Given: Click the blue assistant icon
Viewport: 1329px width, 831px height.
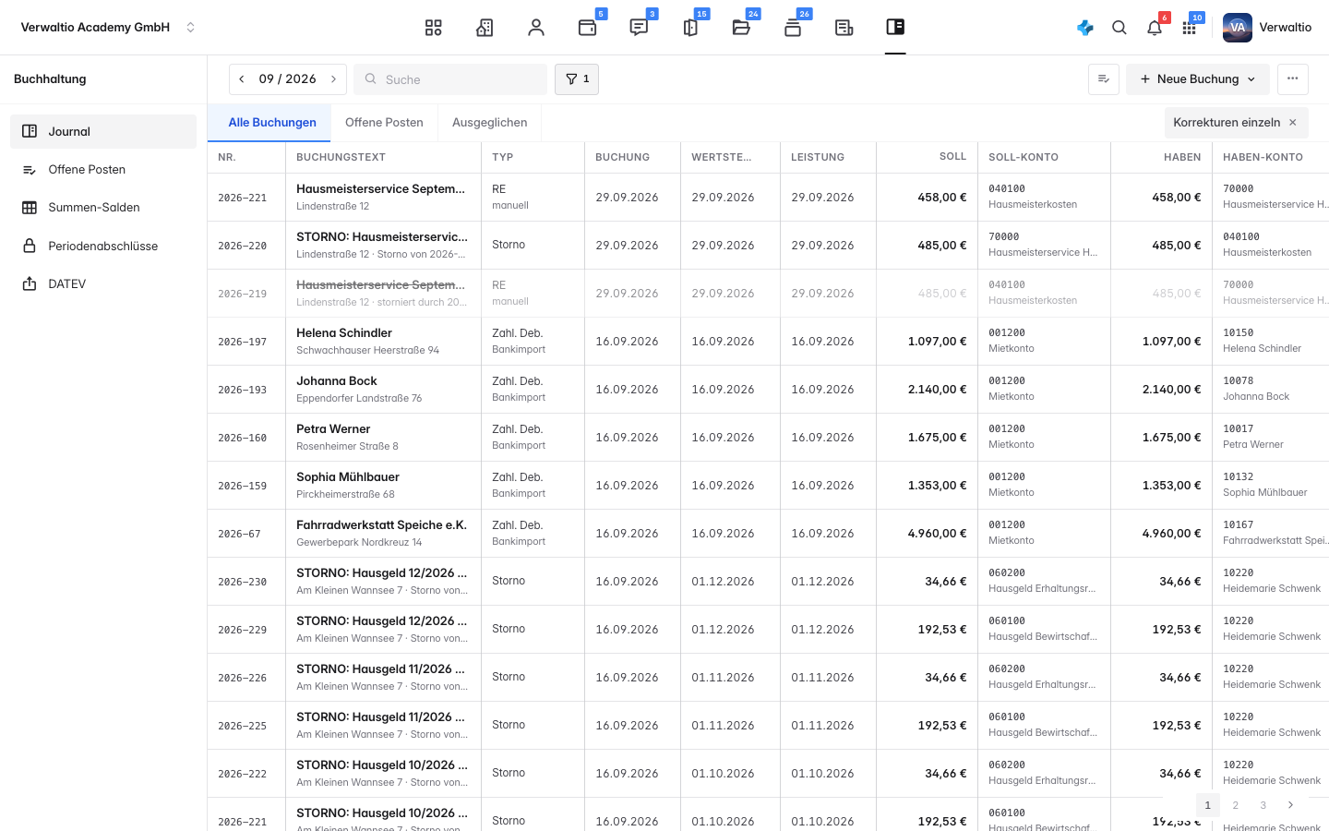Looking at the screenshot, I should (1085, 28).
